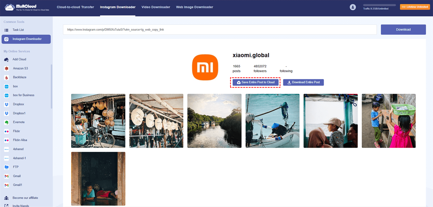The height and width of the screenshot is (207, 433).
Task: Select the FTP icon
Action: click(x=6, y=167)
